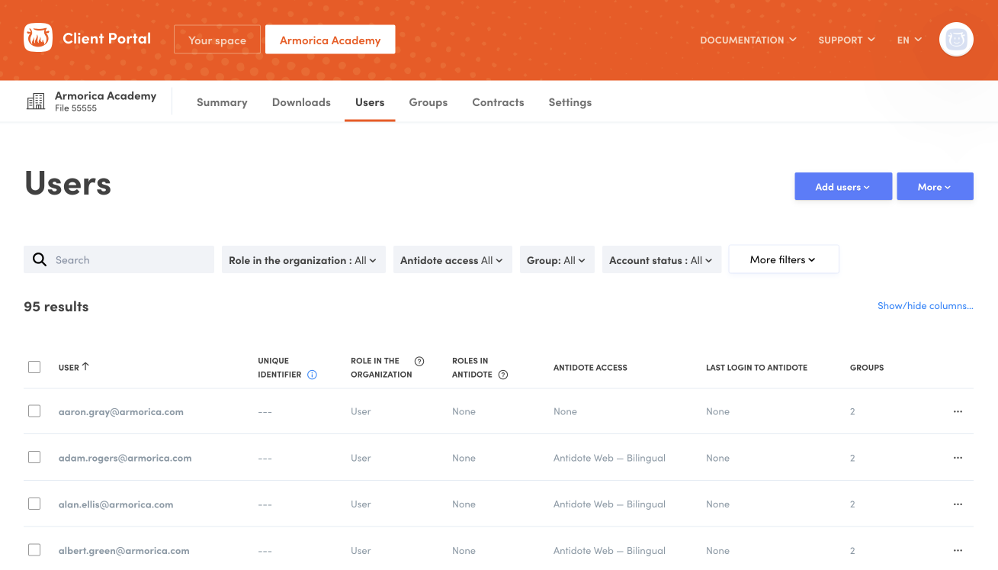Open row options for aaron.gray@armorica.com

pyautogui.click(x=958, y=411)
